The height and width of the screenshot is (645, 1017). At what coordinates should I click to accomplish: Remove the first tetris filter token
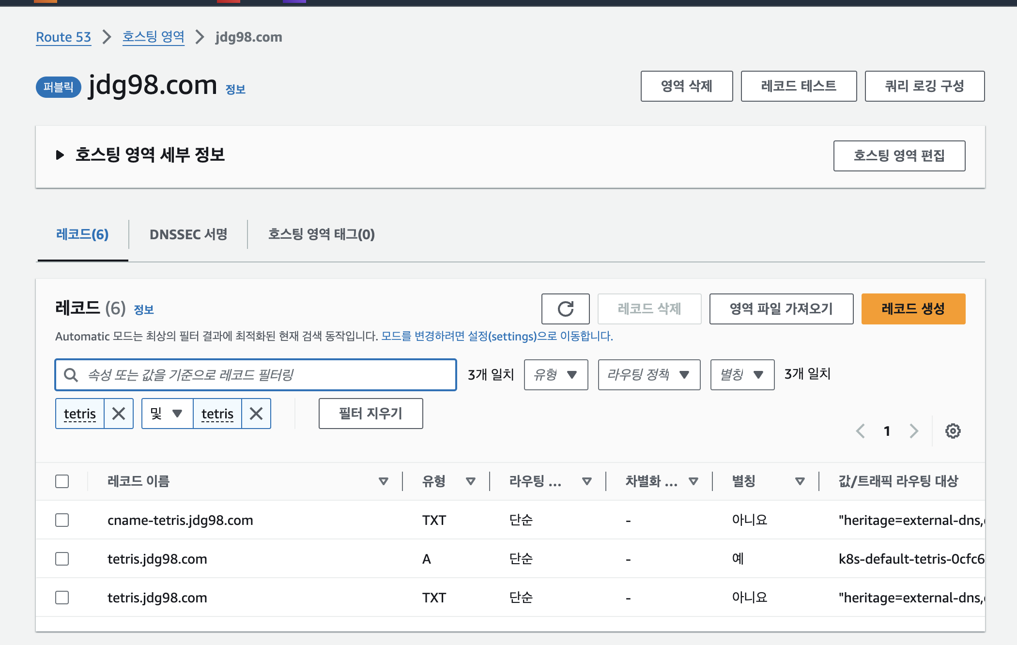pyautogui.click(x=119, y=414)
